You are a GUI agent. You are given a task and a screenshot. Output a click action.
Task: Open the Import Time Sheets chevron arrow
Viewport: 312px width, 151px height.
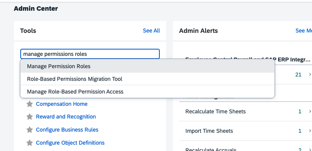point(310,131)
